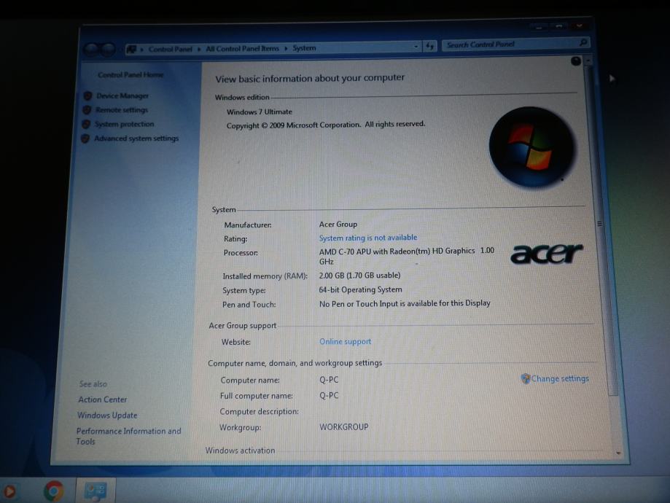Click the 'Windows 7 Ultimate' text
Screen dimensions: 670x503
[260, 112]
